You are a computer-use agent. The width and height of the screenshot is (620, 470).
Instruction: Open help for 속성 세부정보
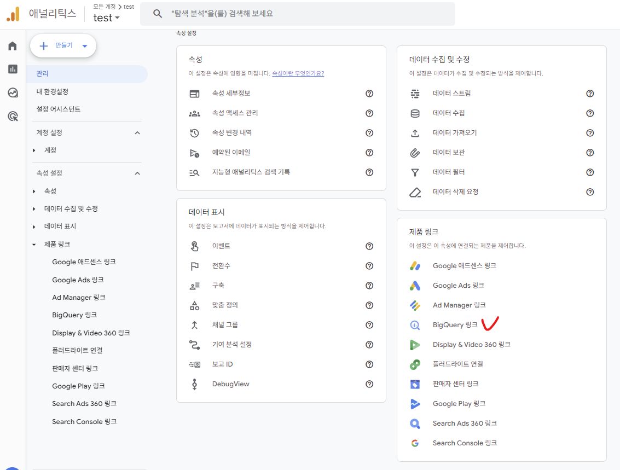coord(369,94)
